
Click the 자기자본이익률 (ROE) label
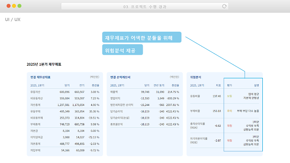[x=199, y=140]
